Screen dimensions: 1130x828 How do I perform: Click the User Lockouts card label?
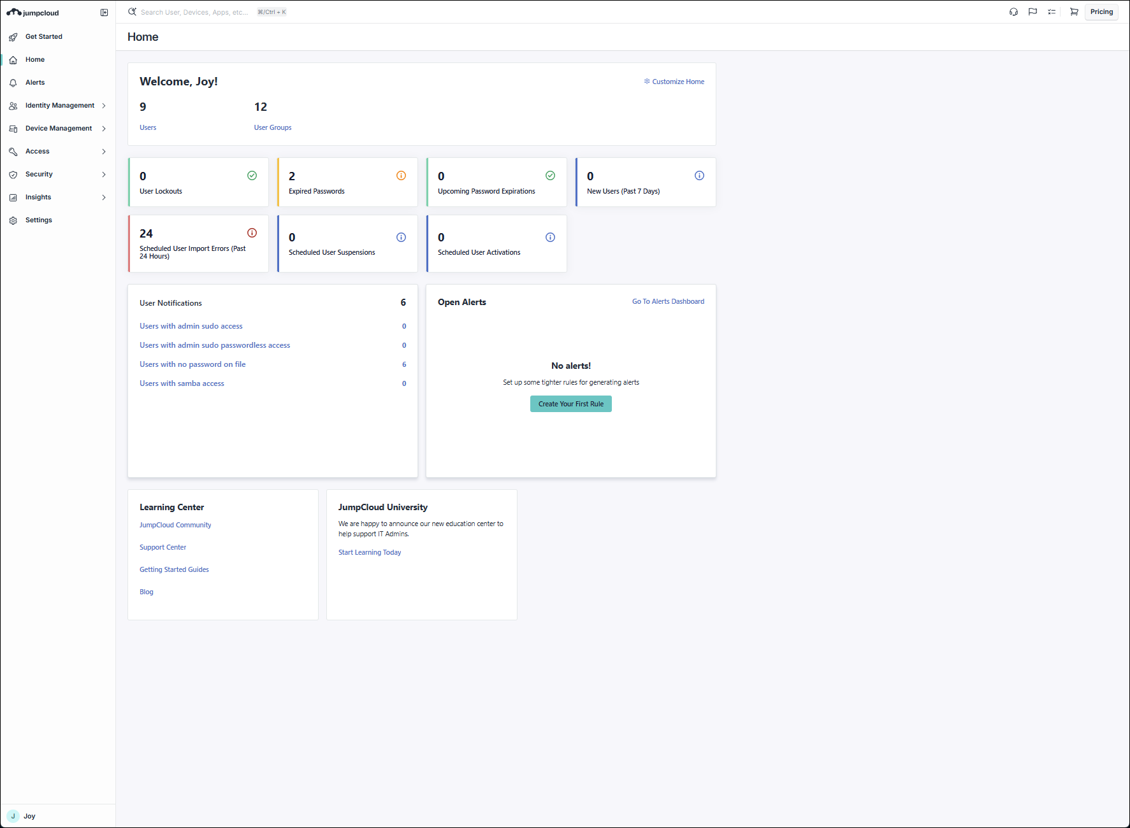tap(161, 191)
